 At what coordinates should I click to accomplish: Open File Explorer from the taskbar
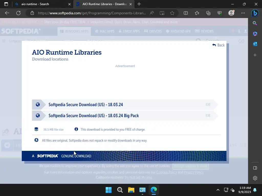[x=131, y=190]
